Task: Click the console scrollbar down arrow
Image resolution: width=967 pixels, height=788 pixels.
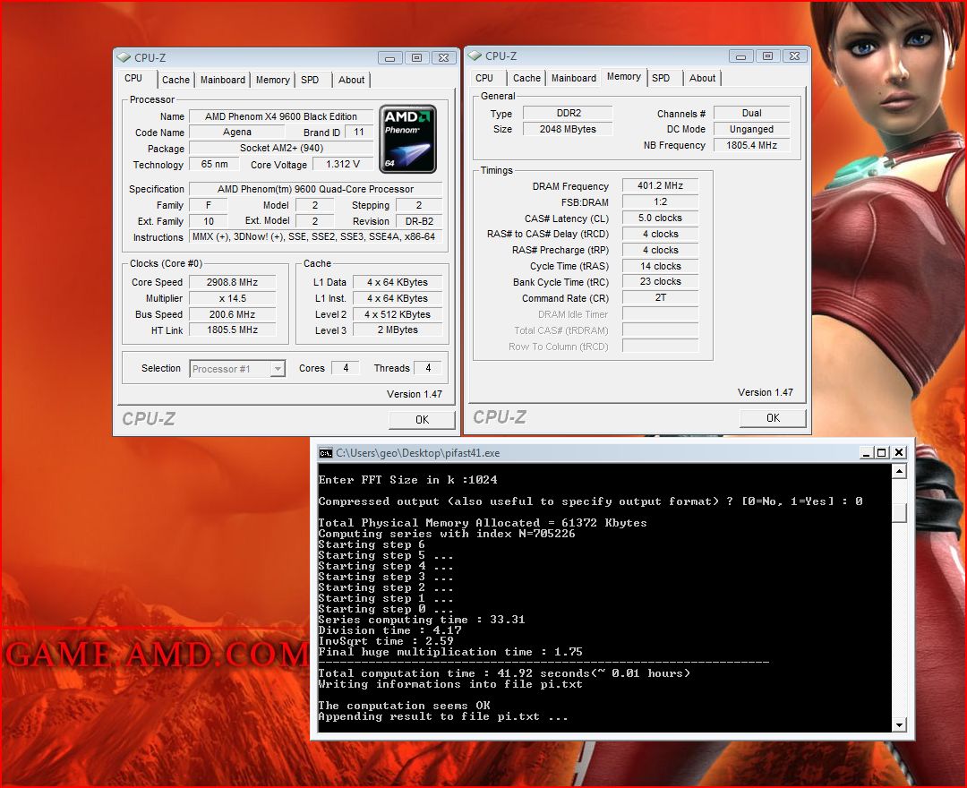Action: click(899, 725)
